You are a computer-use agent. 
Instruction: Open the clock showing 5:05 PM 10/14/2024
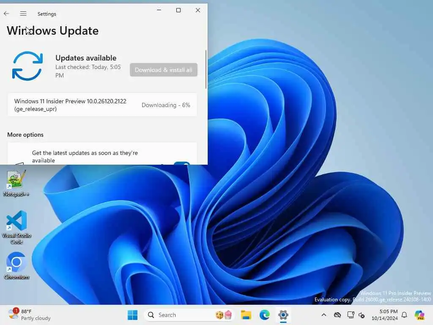click(x=385, y=315)
